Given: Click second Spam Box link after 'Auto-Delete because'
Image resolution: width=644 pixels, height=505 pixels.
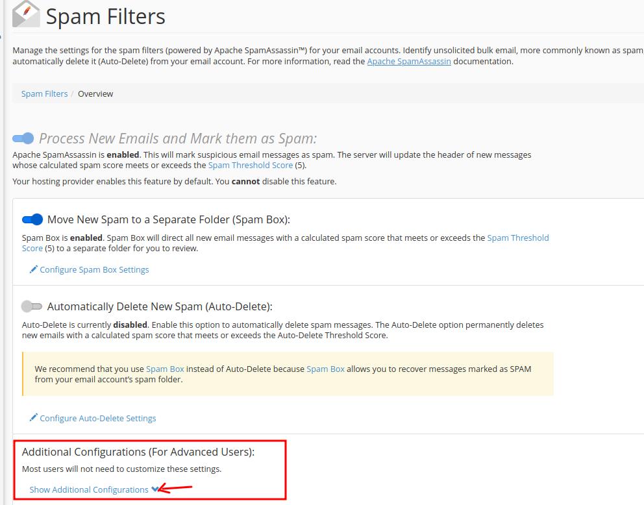Looking at the screenshot, I should click(x=326, y=369).
